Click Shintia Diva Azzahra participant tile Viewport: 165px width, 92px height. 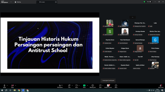155,32
